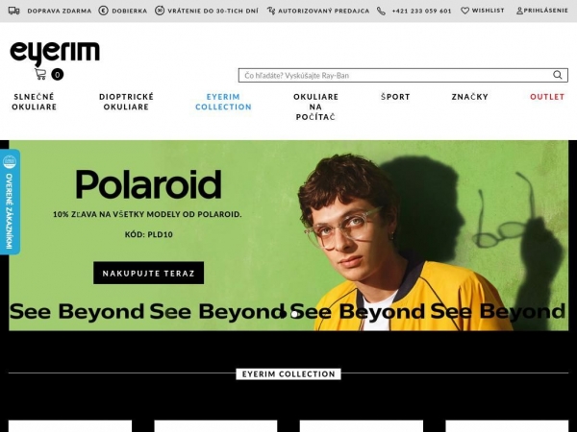Click the Dobierka euro icon
Screen dimensions: 577x432
(104, 11)
